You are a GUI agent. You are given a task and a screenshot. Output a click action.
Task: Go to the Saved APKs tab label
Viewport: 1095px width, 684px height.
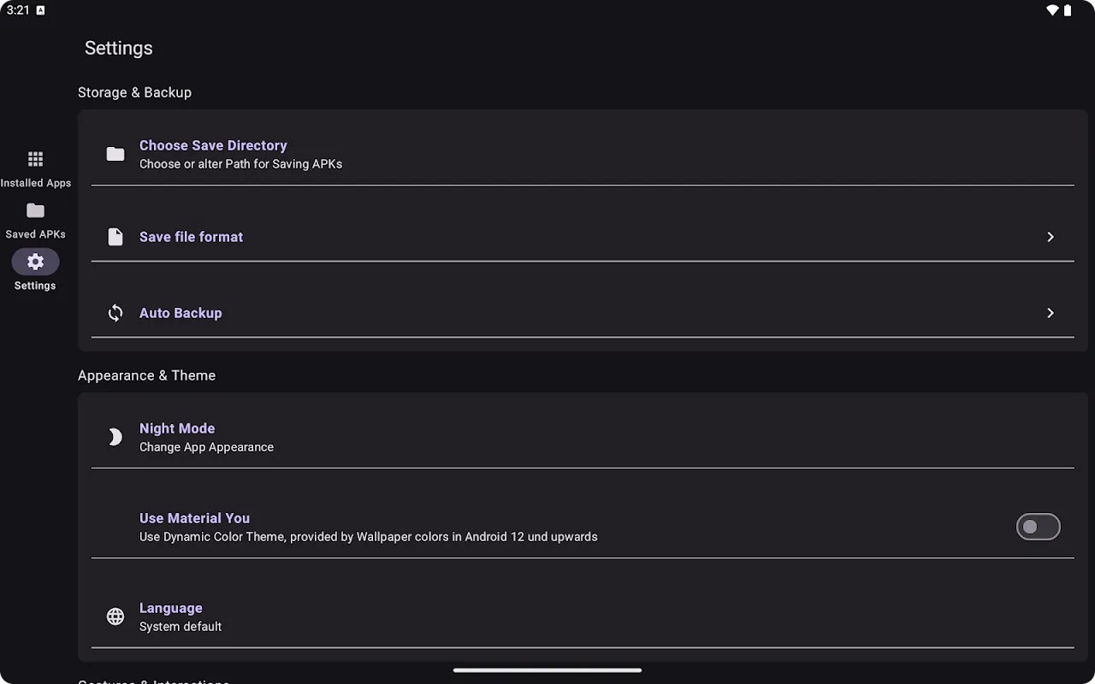(x=35, y=234)
